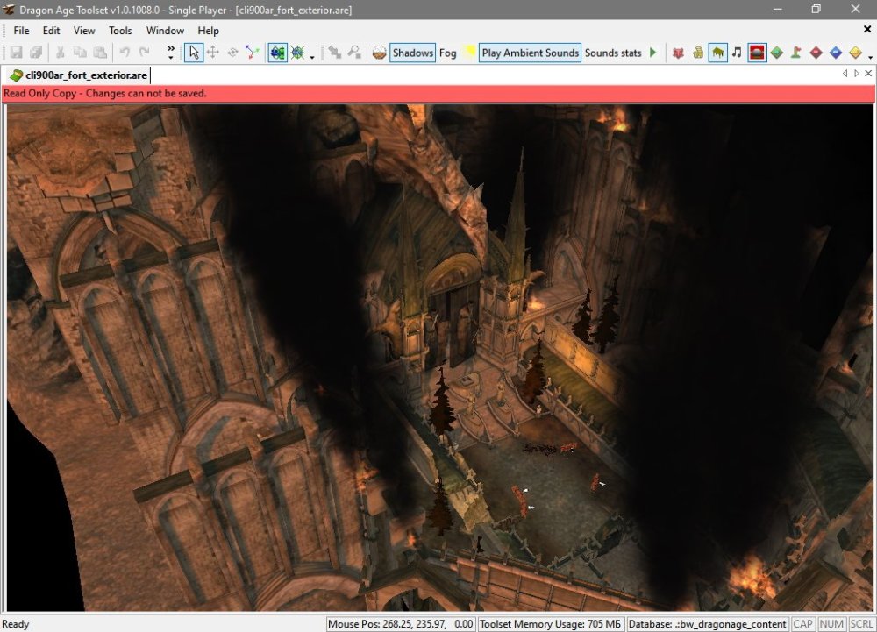Click the green play arrow icon
This screenshot has height=632, width=877.
pos(652,53)
